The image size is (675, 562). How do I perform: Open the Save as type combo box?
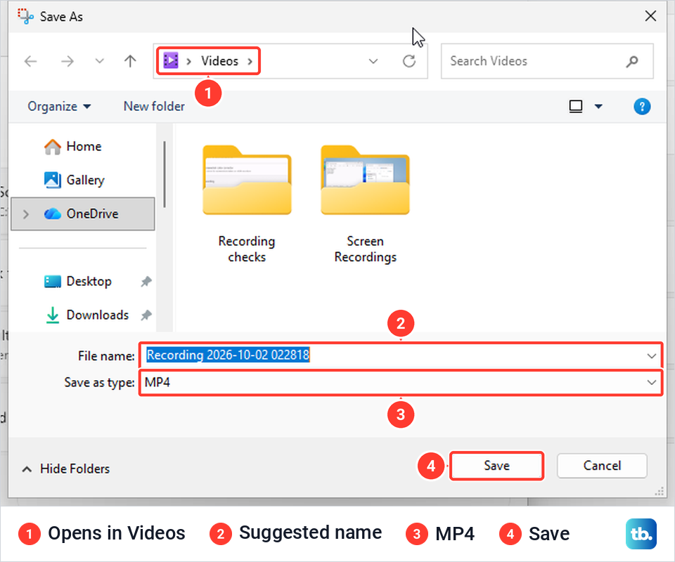pos(401,382)
